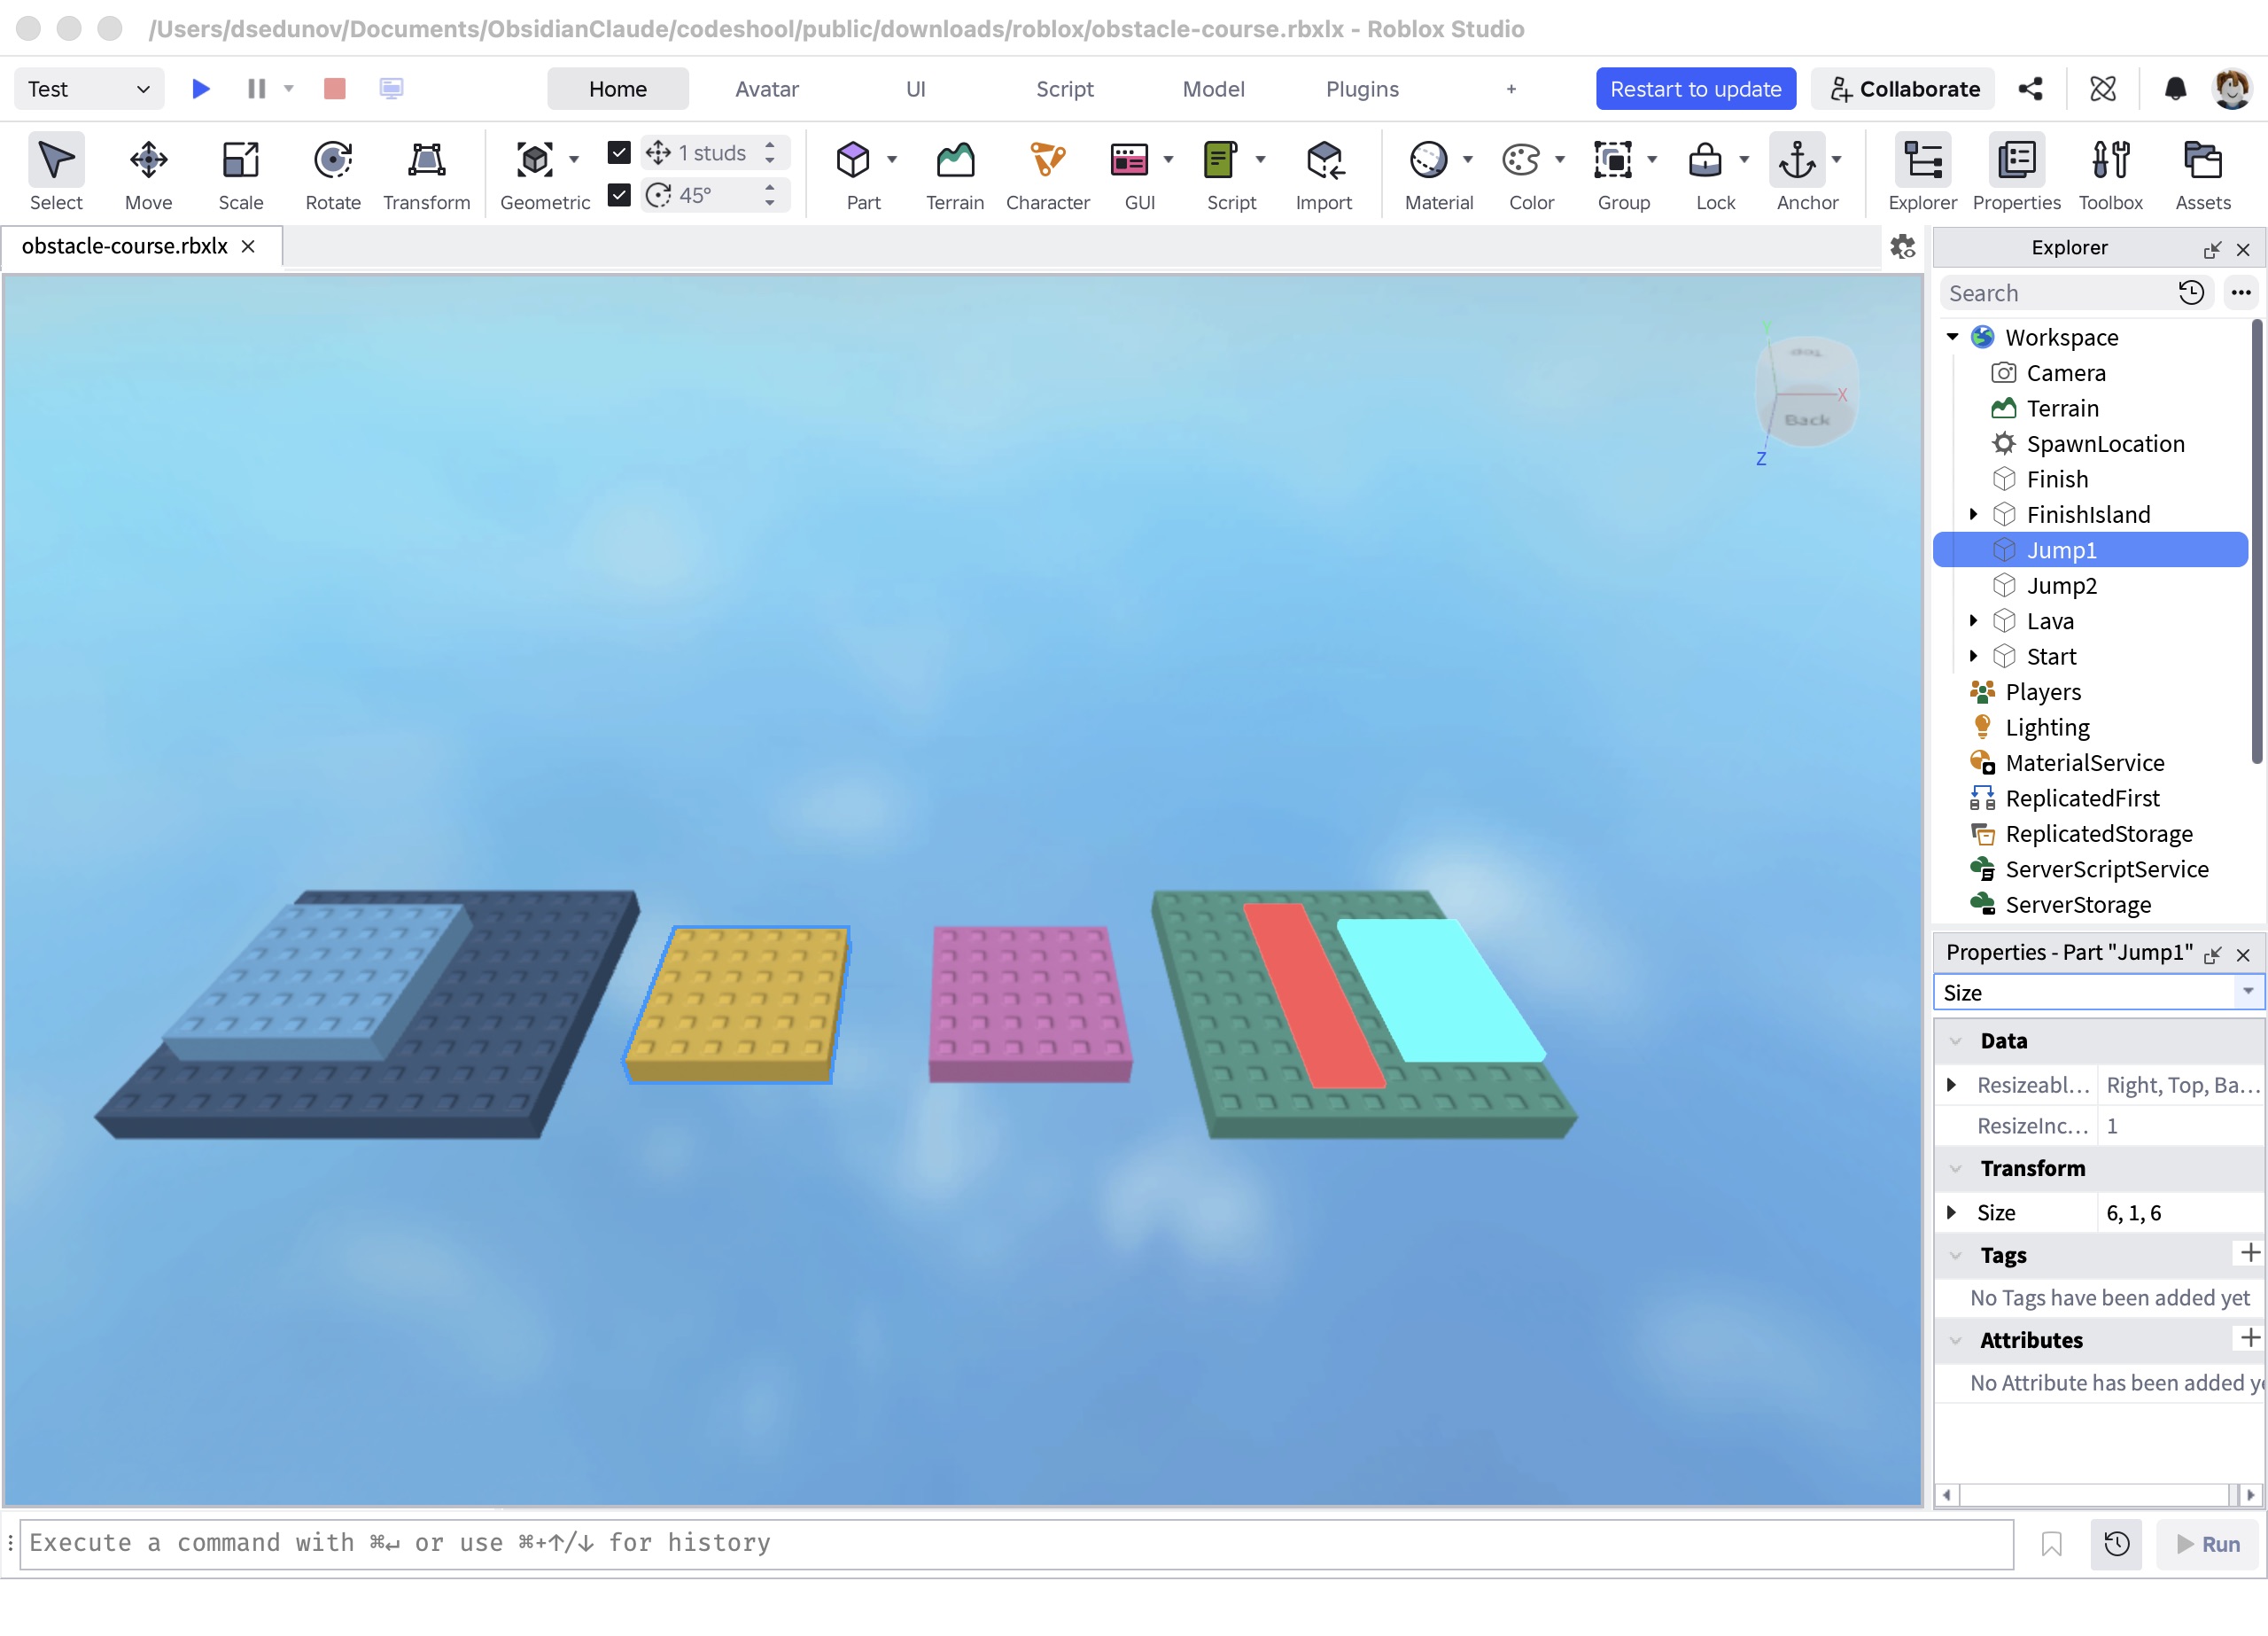
Task: Open the Model tab
Action: click(1213, 89)
